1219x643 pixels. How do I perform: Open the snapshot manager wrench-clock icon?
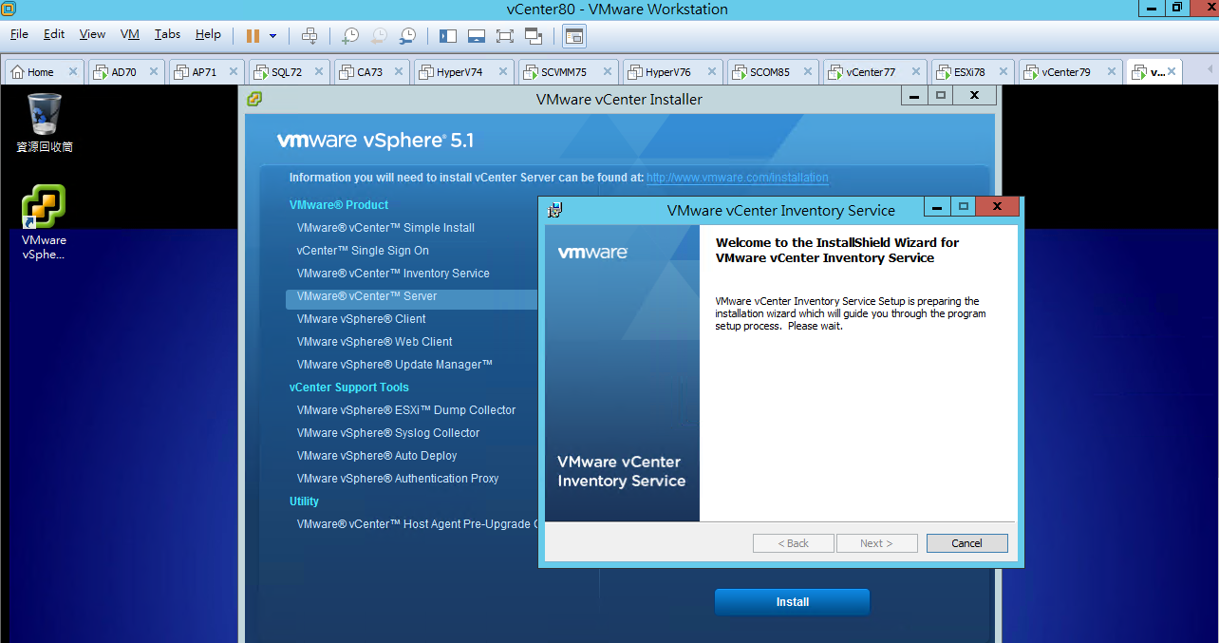(x=407, y=35)
